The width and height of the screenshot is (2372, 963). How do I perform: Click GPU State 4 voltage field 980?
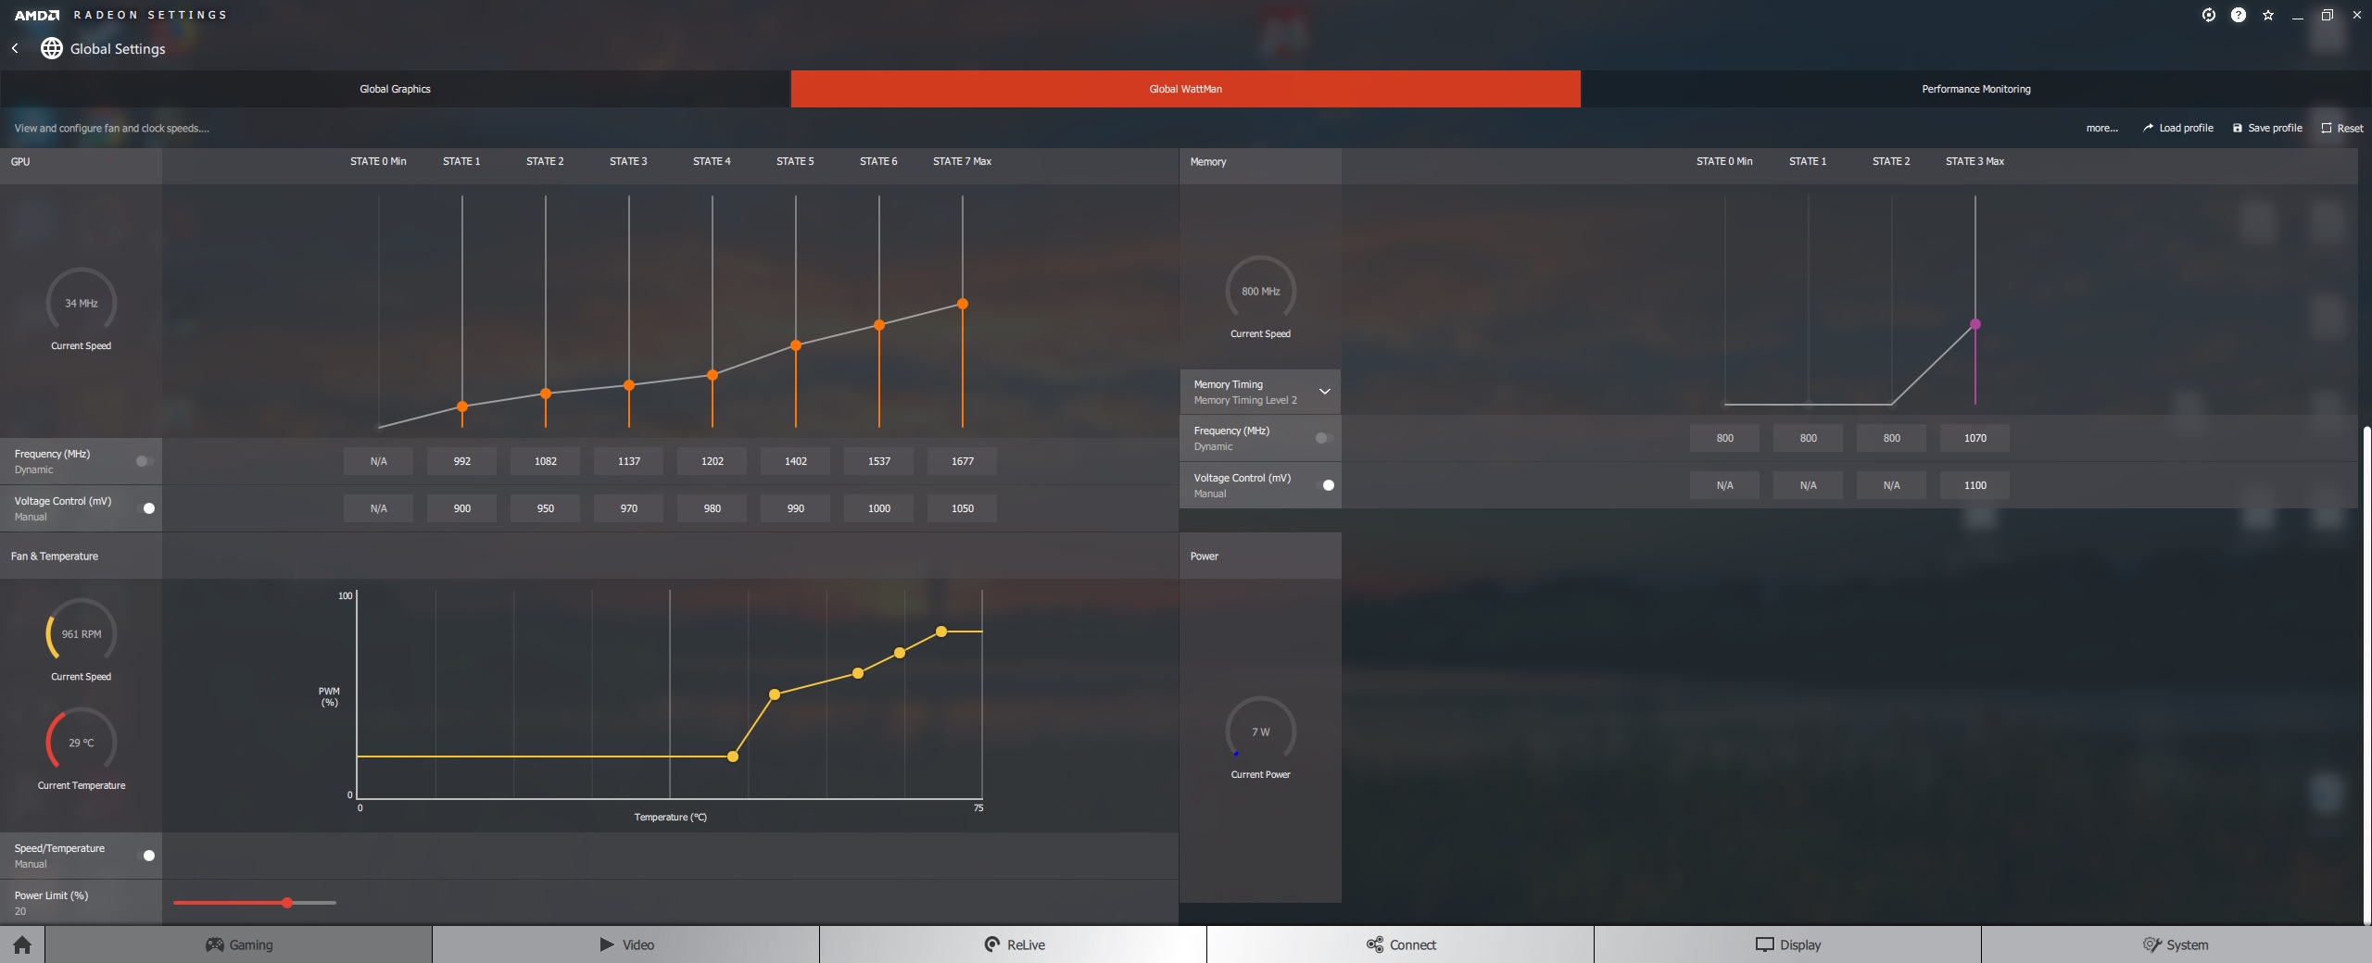[713, 508]
